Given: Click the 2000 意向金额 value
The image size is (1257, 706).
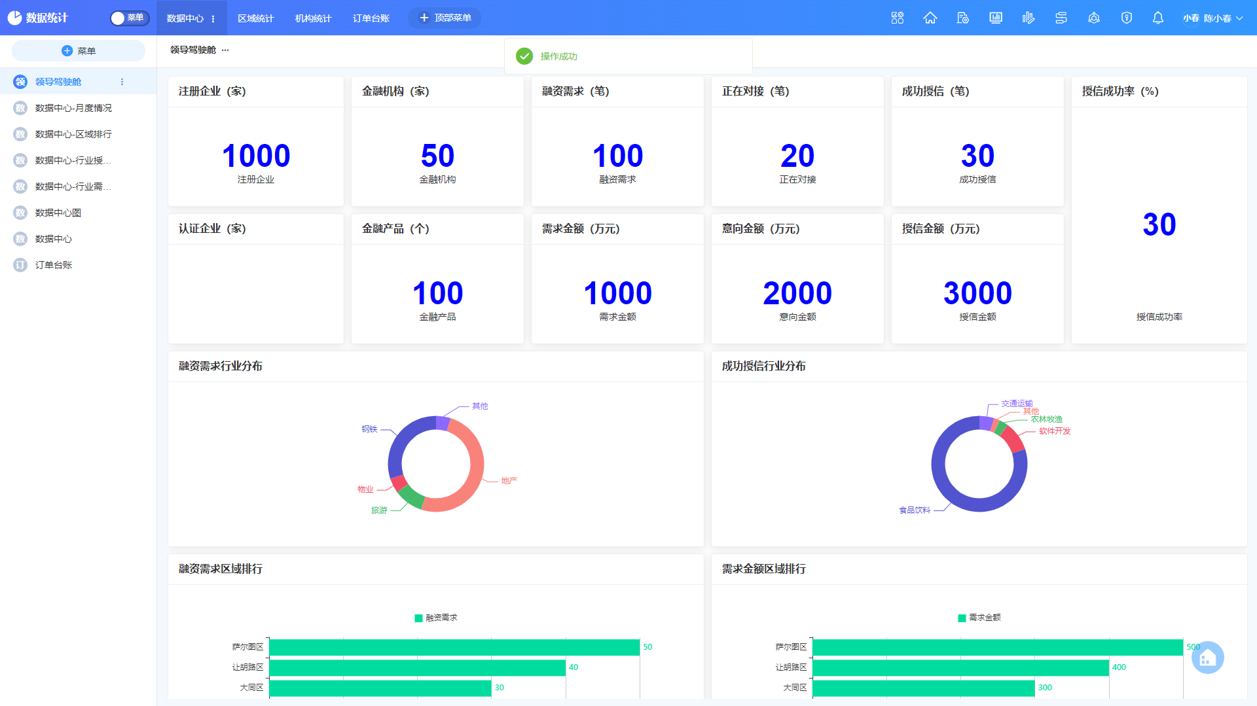Looking at the screenshot, I should tap(797, 293).
